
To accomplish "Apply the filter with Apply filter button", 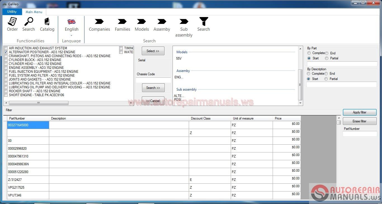I will [360, 112].
